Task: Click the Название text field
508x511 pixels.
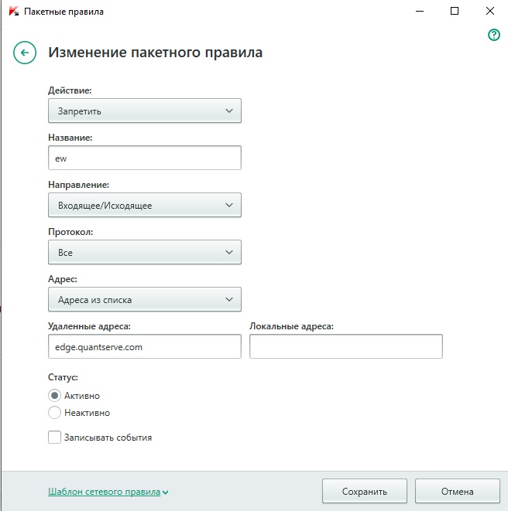Action: [x=144, y=158]
